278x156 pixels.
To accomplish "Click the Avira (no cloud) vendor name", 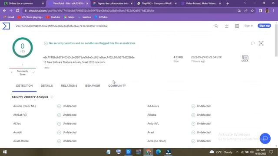I will click(157, 141).
